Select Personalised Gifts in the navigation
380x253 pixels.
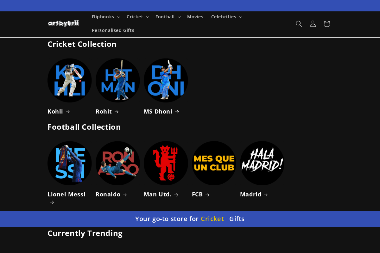click(113, 30)
